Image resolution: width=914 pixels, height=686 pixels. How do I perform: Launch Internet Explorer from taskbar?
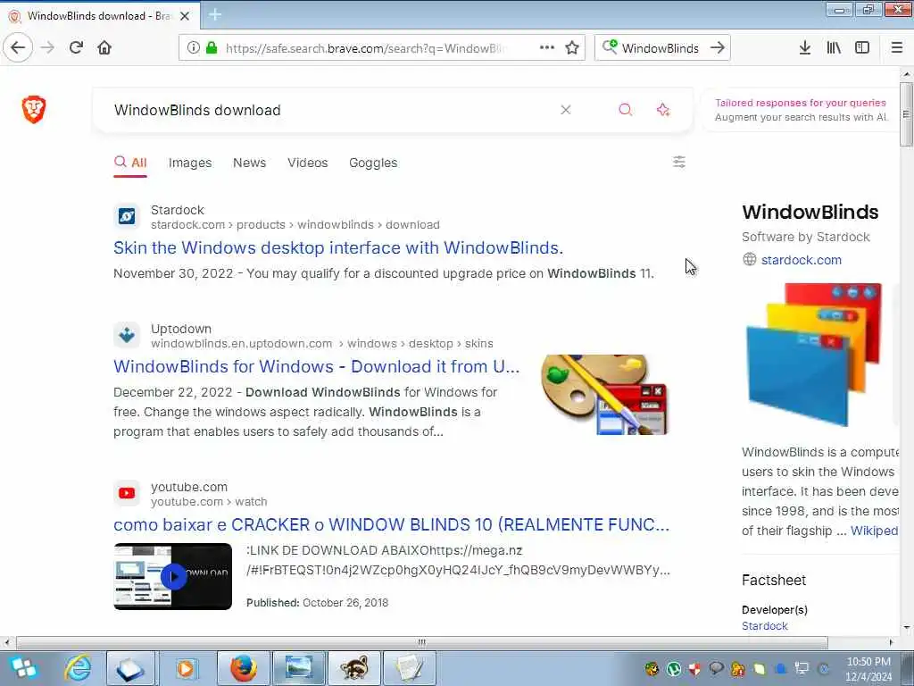pyautogui.click(x=79, y=668)
